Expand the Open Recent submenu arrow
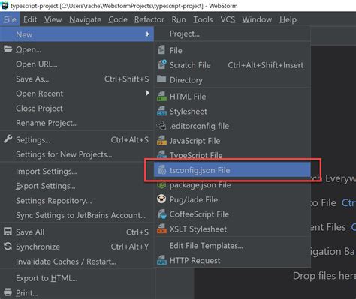This screenshot has height=299, width=356. coord(148,93)
